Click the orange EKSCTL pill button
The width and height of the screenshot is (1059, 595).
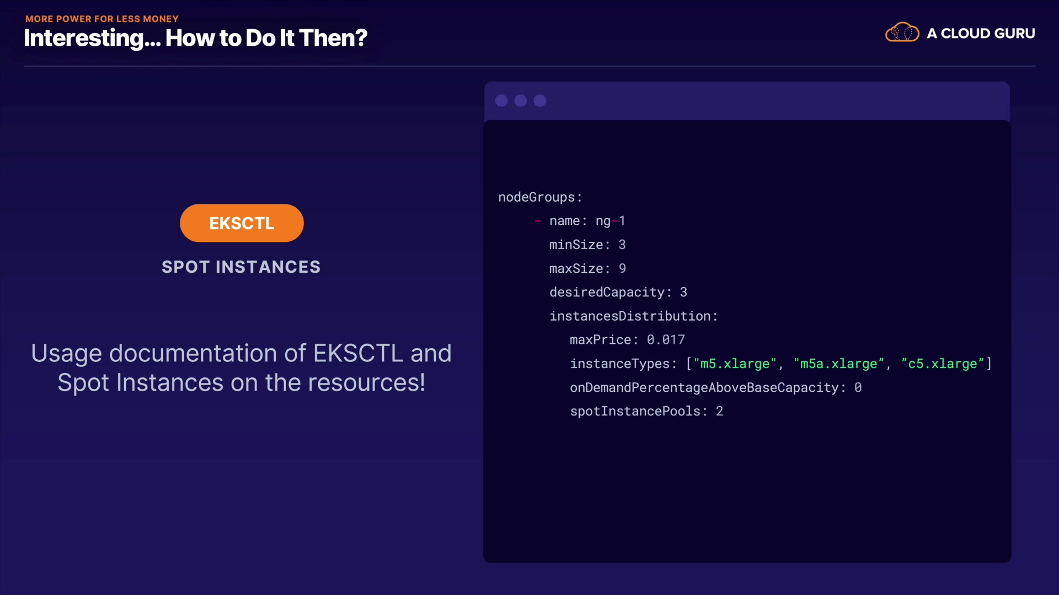click(242, 223)
